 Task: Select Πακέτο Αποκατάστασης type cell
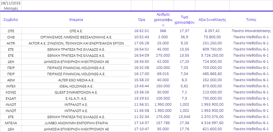coord(251,31)
